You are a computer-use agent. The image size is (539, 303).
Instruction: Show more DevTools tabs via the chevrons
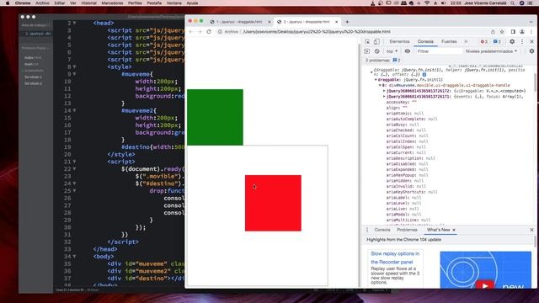(466, 41)
